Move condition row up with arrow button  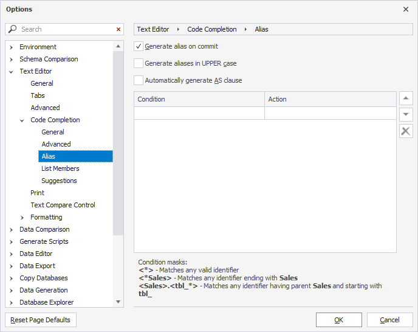pyautogui.click(x=406, y=99)
